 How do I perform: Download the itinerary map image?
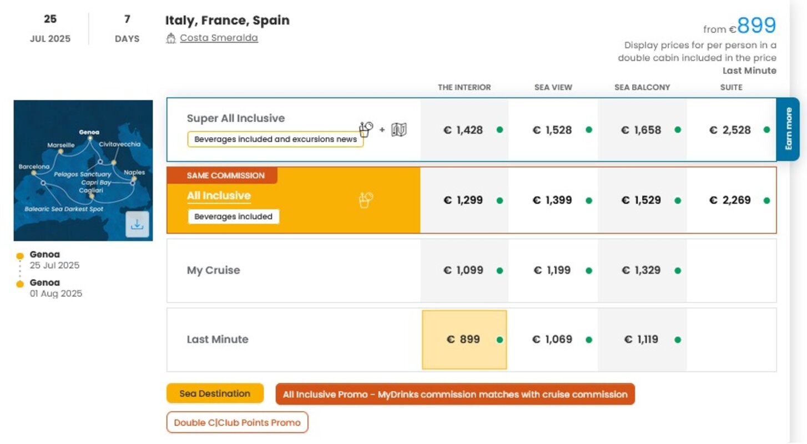137,224
